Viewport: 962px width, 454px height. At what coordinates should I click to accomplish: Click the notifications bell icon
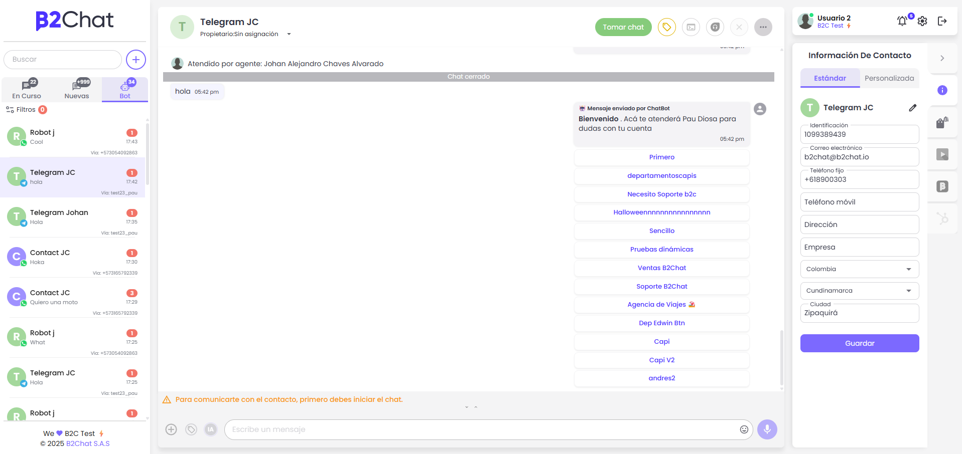click(x=902, y=21)
